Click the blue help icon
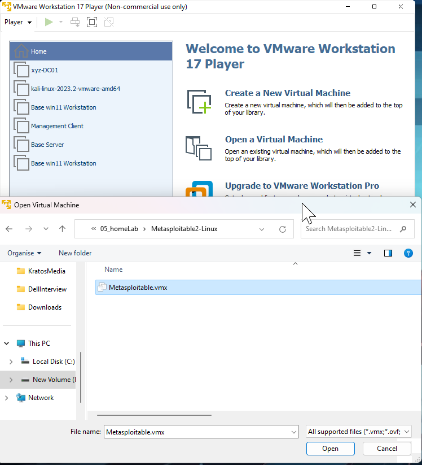422x465 pixels. point(408,253)
